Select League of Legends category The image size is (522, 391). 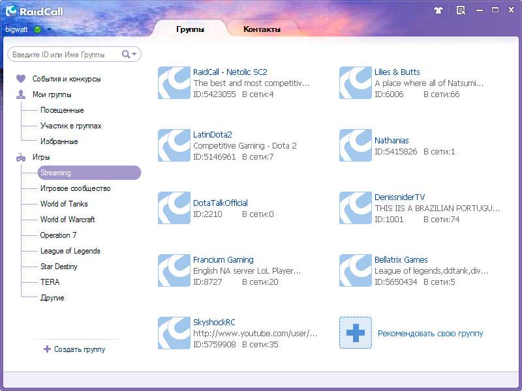pyautogui.click(x=70, y=251)
